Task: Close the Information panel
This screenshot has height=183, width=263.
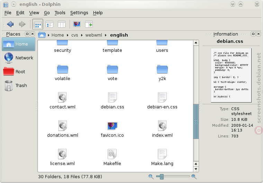Action: [259, 34]
